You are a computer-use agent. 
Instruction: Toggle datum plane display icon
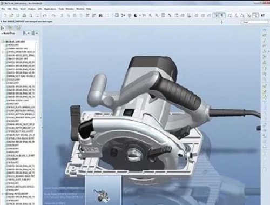[x=230, y=16]
